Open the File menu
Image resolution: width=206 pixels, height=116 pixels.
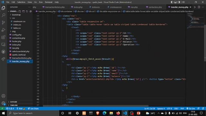(x=8, y=2)
